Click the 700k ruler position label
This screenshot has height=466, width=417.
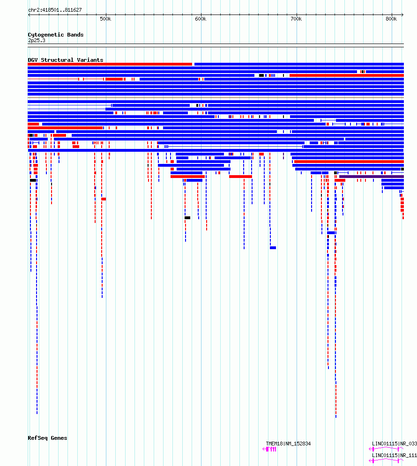click(x=296, y=19)
